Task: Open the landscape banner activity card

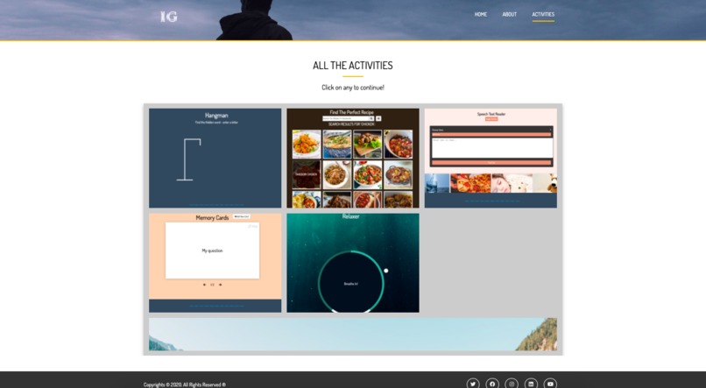Action: [x=353, y=335]
